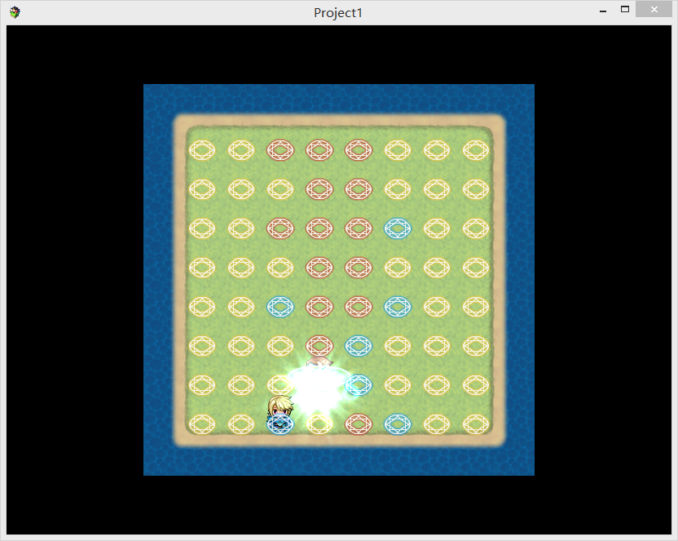Minimize the Project1 window
Image resolution: width=678 pixels, height=541 pixels.
(x=603, y=11)
